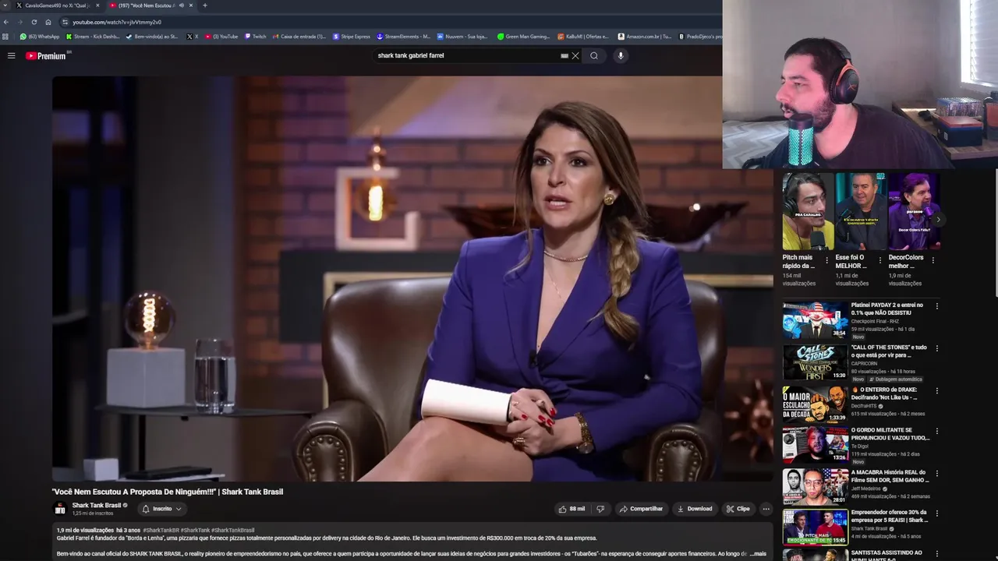This screenshot has height=561, width=998.
Task: Open the Stripe Express bookmark
Action: pyautogui.click(x=352, y=37)
